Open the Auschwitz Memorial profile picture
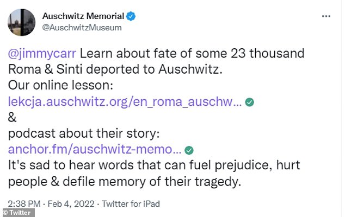Screen dimensions: 345x217 21,22
